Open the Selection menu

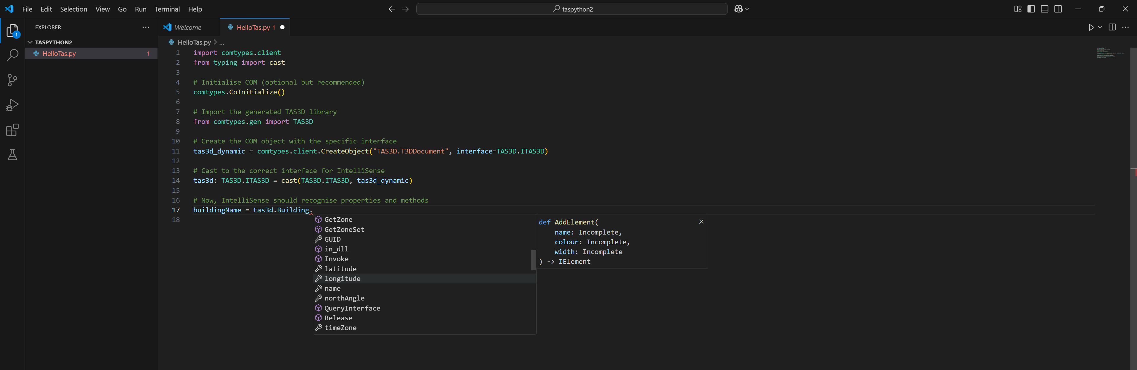click(74, 9)
